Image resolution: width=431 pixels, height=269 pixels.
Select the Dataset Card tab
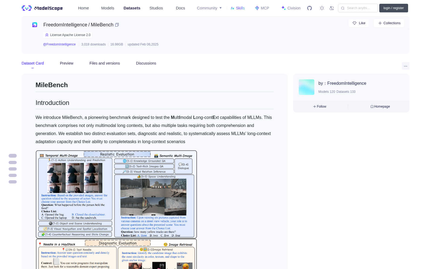pos(33,63)
